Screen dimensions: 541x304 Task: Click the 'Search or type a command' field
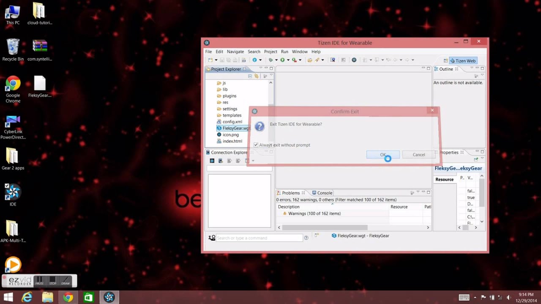coord(260,238)
